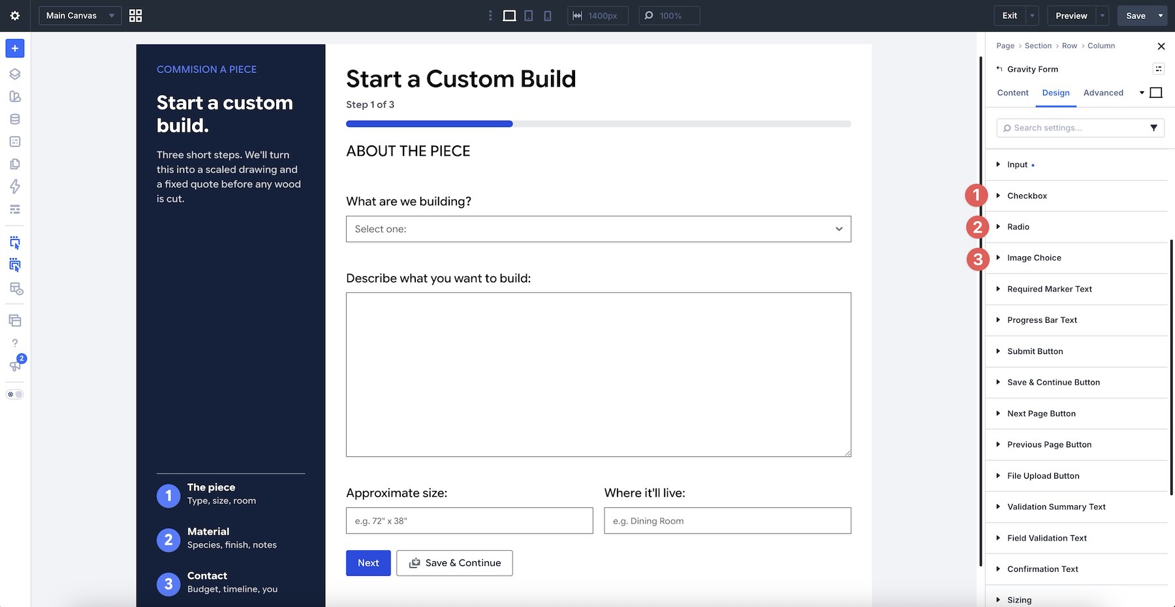Open announcements megaphone with badge 2
This screenshot has width=1175, height=607.
pos(16,364)
